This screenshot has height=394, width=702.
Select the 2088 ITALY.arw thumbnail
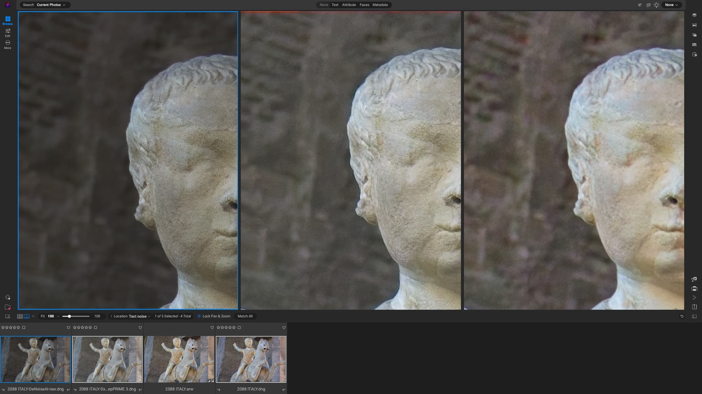click(x=179, y=359)
